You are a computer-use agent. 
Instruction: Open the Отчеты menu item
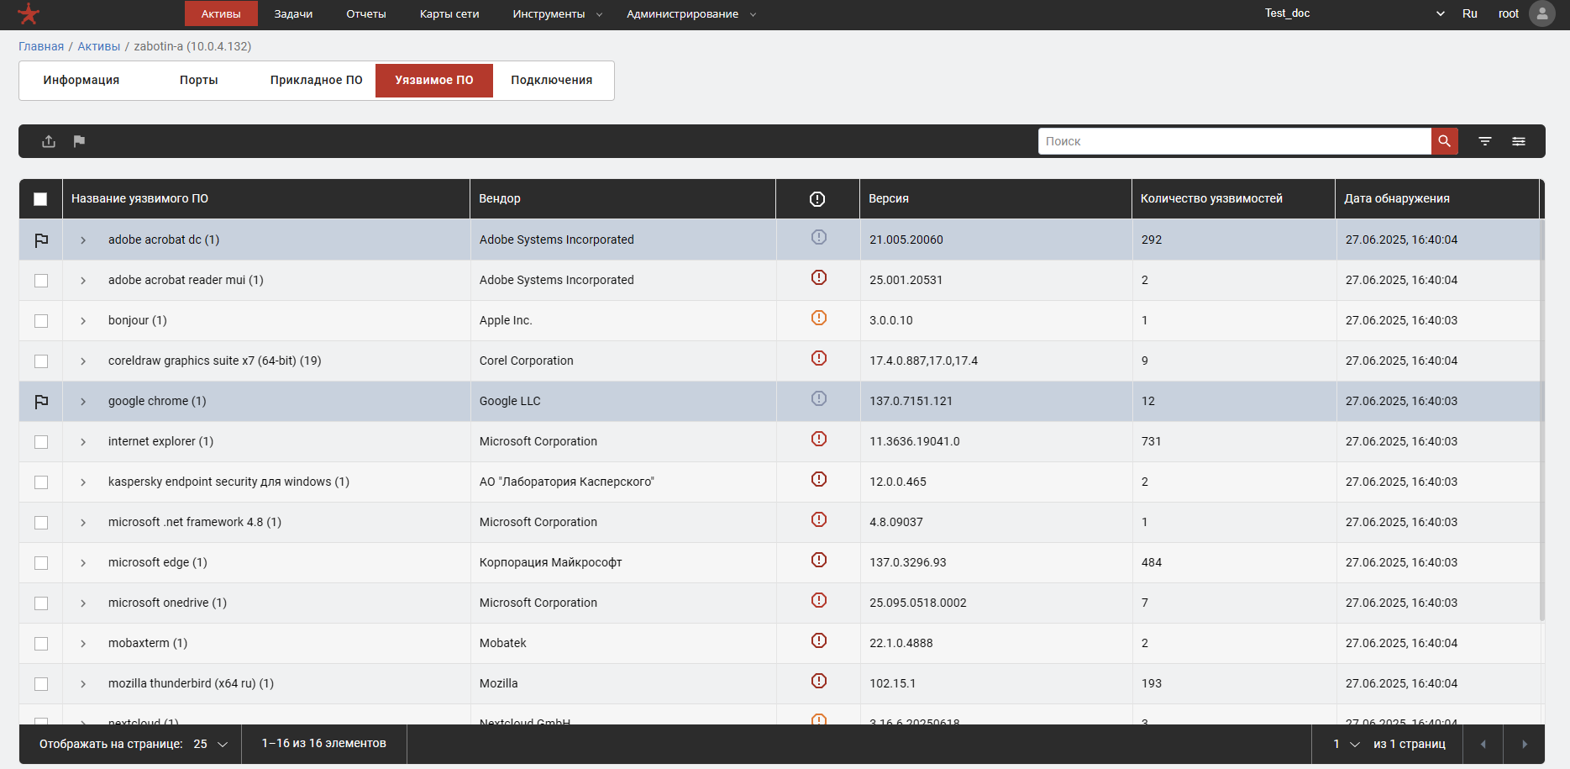[x=365, y=14]
